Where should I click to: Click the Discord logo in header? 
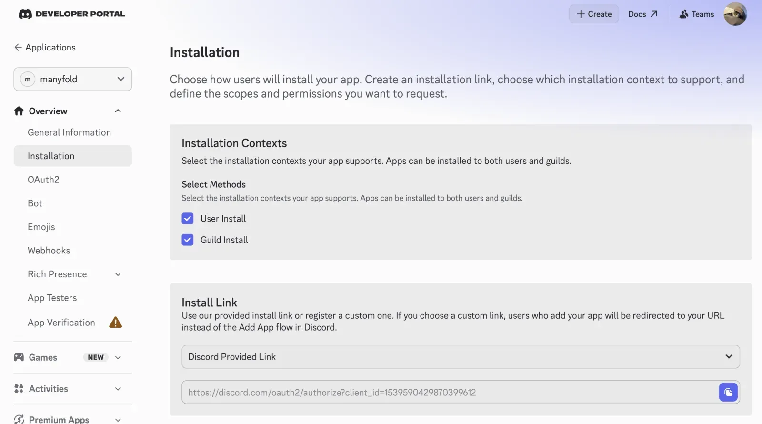25,14
